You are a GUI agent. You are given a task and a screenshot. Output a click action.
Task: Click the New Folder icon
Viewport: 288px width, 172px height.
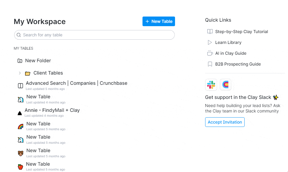coord(20,61)
